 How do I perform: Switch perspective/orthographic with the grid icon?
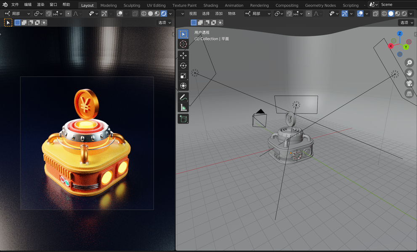click(409, 94)
